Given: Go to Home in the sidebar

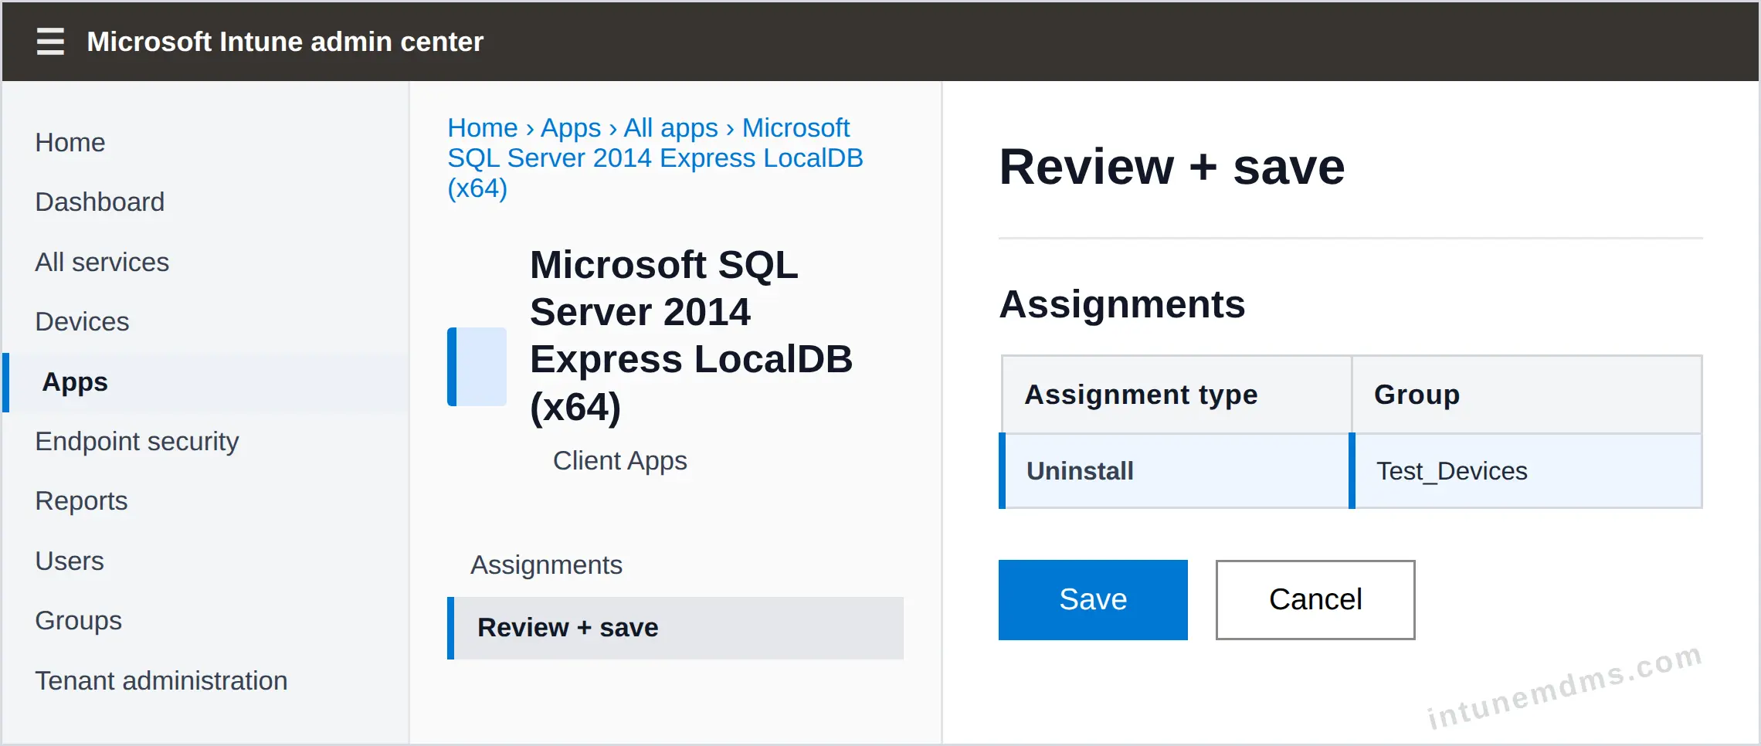Looking at the screenshot, I should [x=70, y=142].
